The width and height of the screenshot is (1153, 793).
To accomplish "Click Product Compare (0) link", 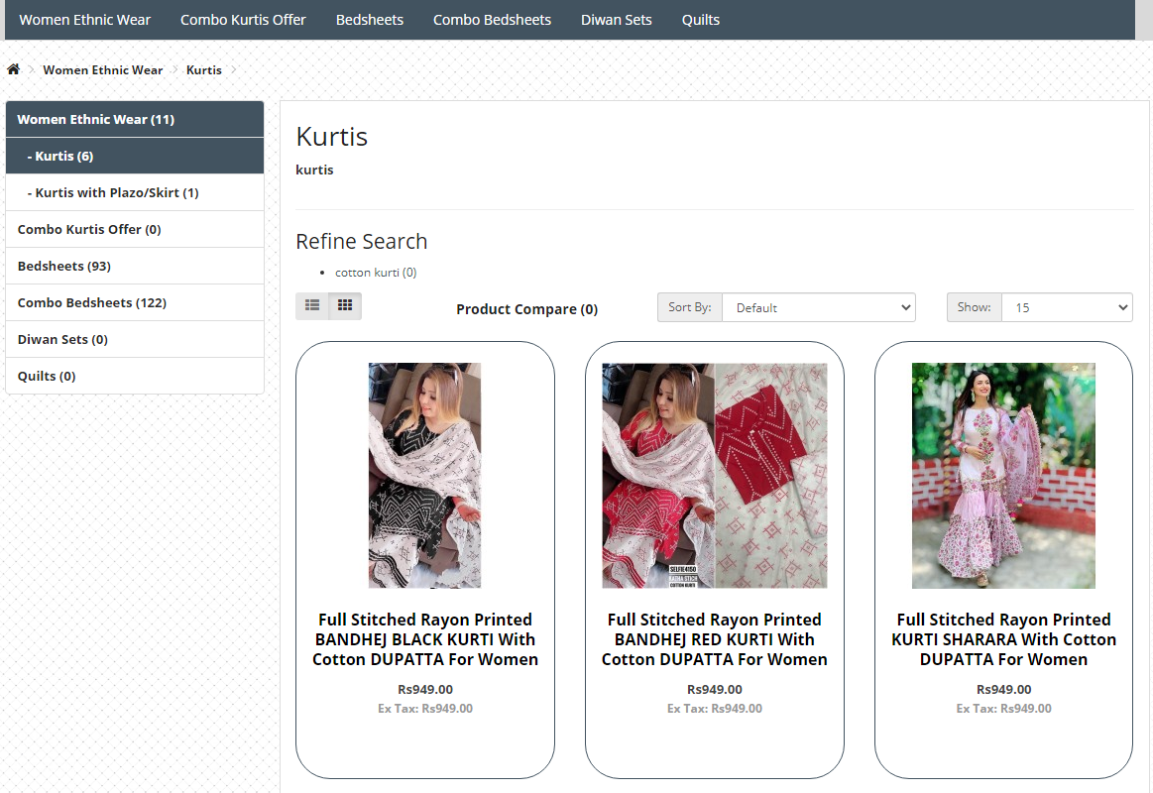I will click(526, 309).
